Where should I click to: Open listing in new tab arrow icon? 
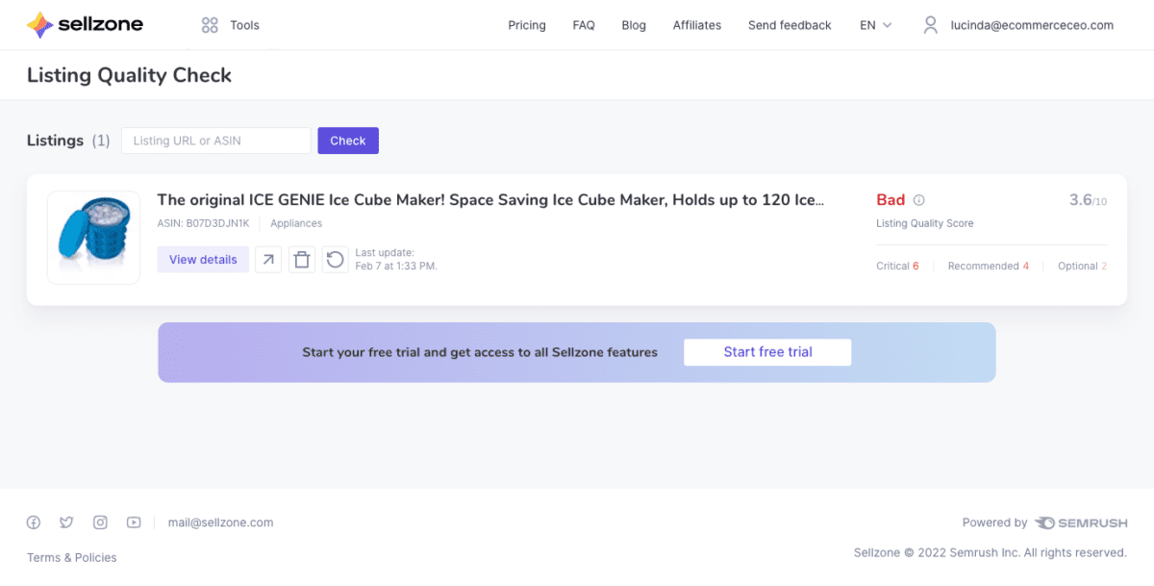click(x=268, y=260)
